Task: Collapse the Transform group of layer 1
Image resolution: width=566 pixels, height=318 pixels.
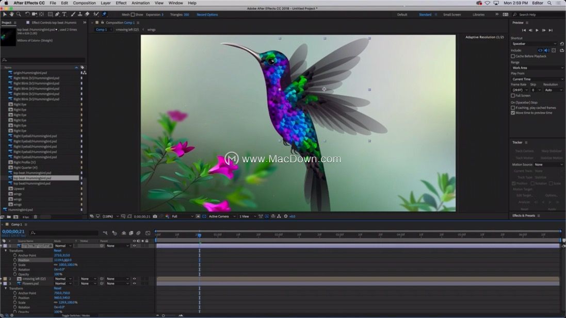Action: [x=6, y=250]
